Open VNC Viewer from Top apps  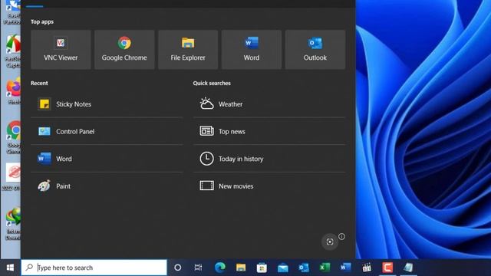pos(61,49)
